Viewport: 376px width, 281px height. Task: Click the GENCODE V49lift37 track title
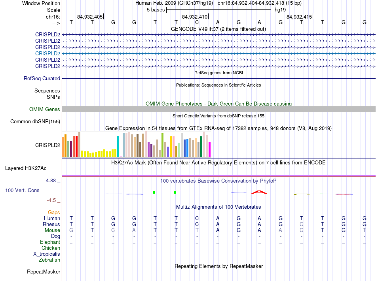click(218, 29)
